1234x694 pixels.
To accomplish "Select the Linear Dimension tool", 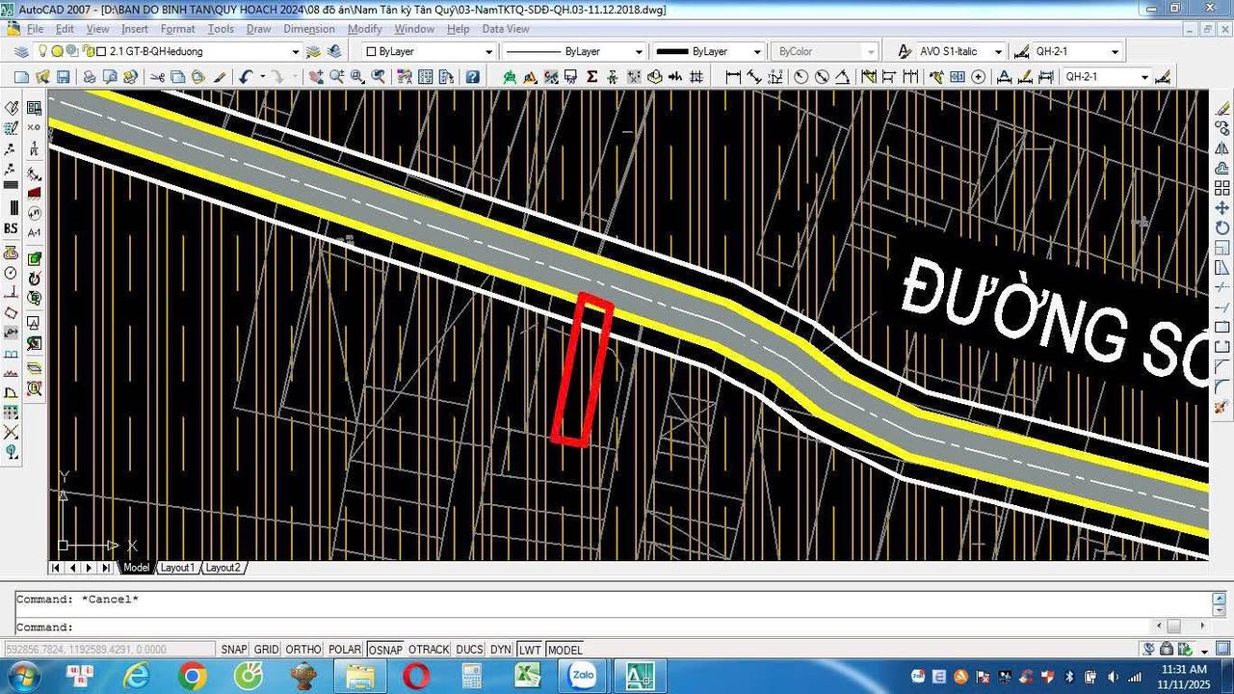I will tap(733, 77).
